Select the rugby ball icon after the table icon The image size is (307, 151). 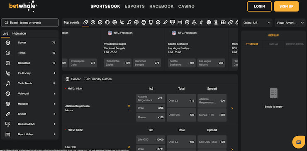[x=230, y=22]
